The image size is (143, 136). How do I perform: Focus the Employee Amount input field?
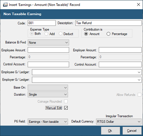(x=48, y=50)
